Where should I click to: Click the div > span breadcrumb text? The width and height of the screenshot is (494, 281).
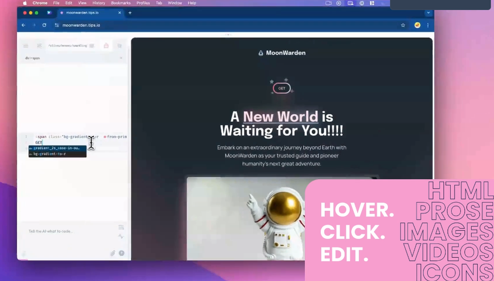click(x=33, y=58)
